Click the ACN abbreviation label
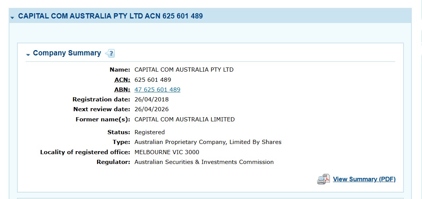422x199 pixels. click(122, 80)
